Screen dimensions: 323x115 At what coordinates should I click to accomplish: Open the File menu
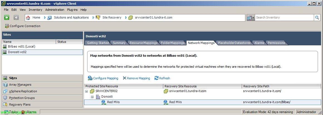tap(6, 10)
